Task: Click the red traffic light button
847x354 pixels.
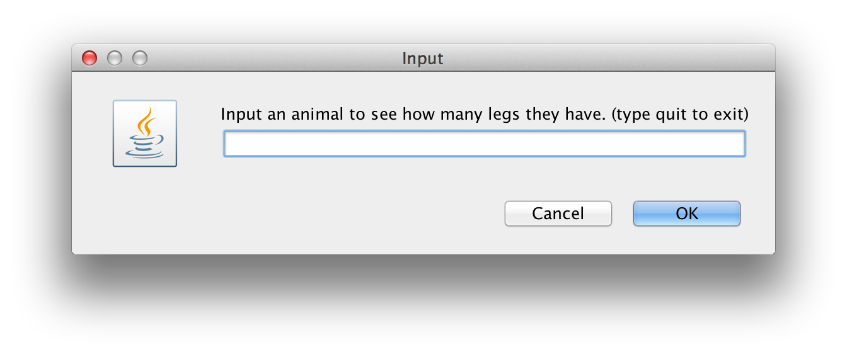Action: (90, 58)
